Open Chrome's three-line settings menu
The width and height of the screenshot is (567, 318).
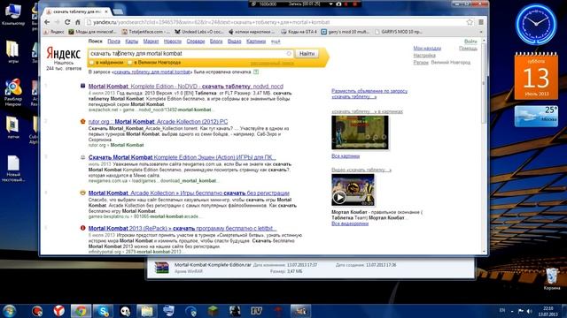pos(480,22)
